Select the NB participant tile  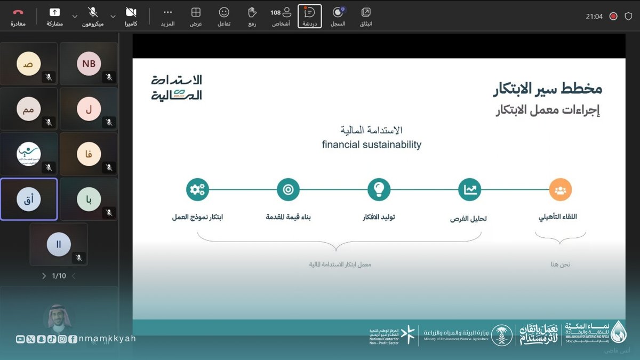89,64
